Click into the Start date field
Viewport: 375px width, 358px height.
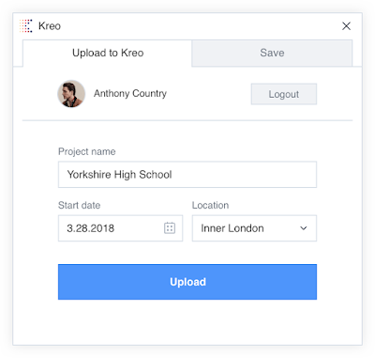tap(120, 228)
